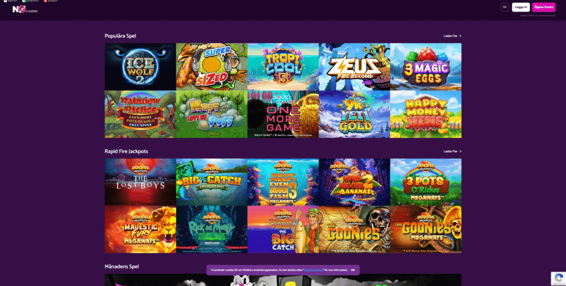This screenshot has height=286, width=566.
Task: Open the Ice Wolf 2 game
Action: click(x=140, y=67)
